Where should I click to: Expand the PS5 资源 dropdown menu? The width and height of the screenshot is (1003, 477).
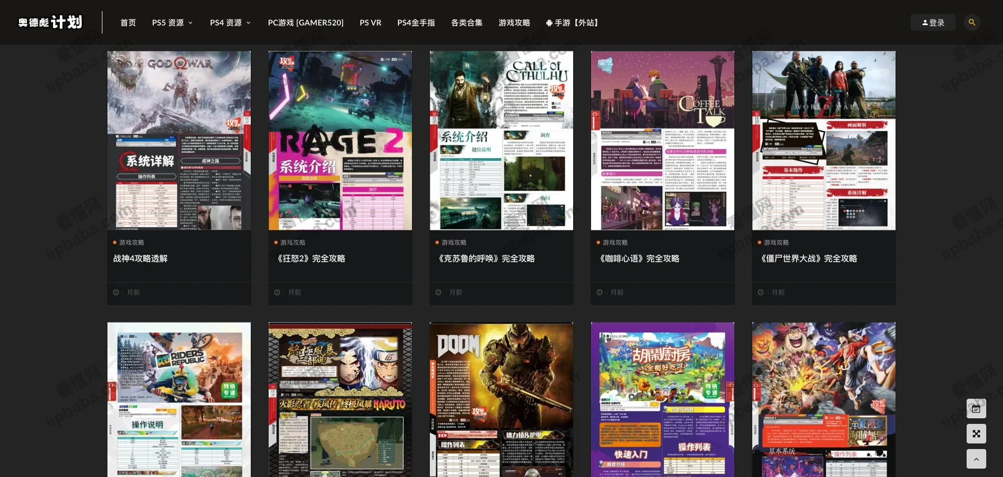172,23
